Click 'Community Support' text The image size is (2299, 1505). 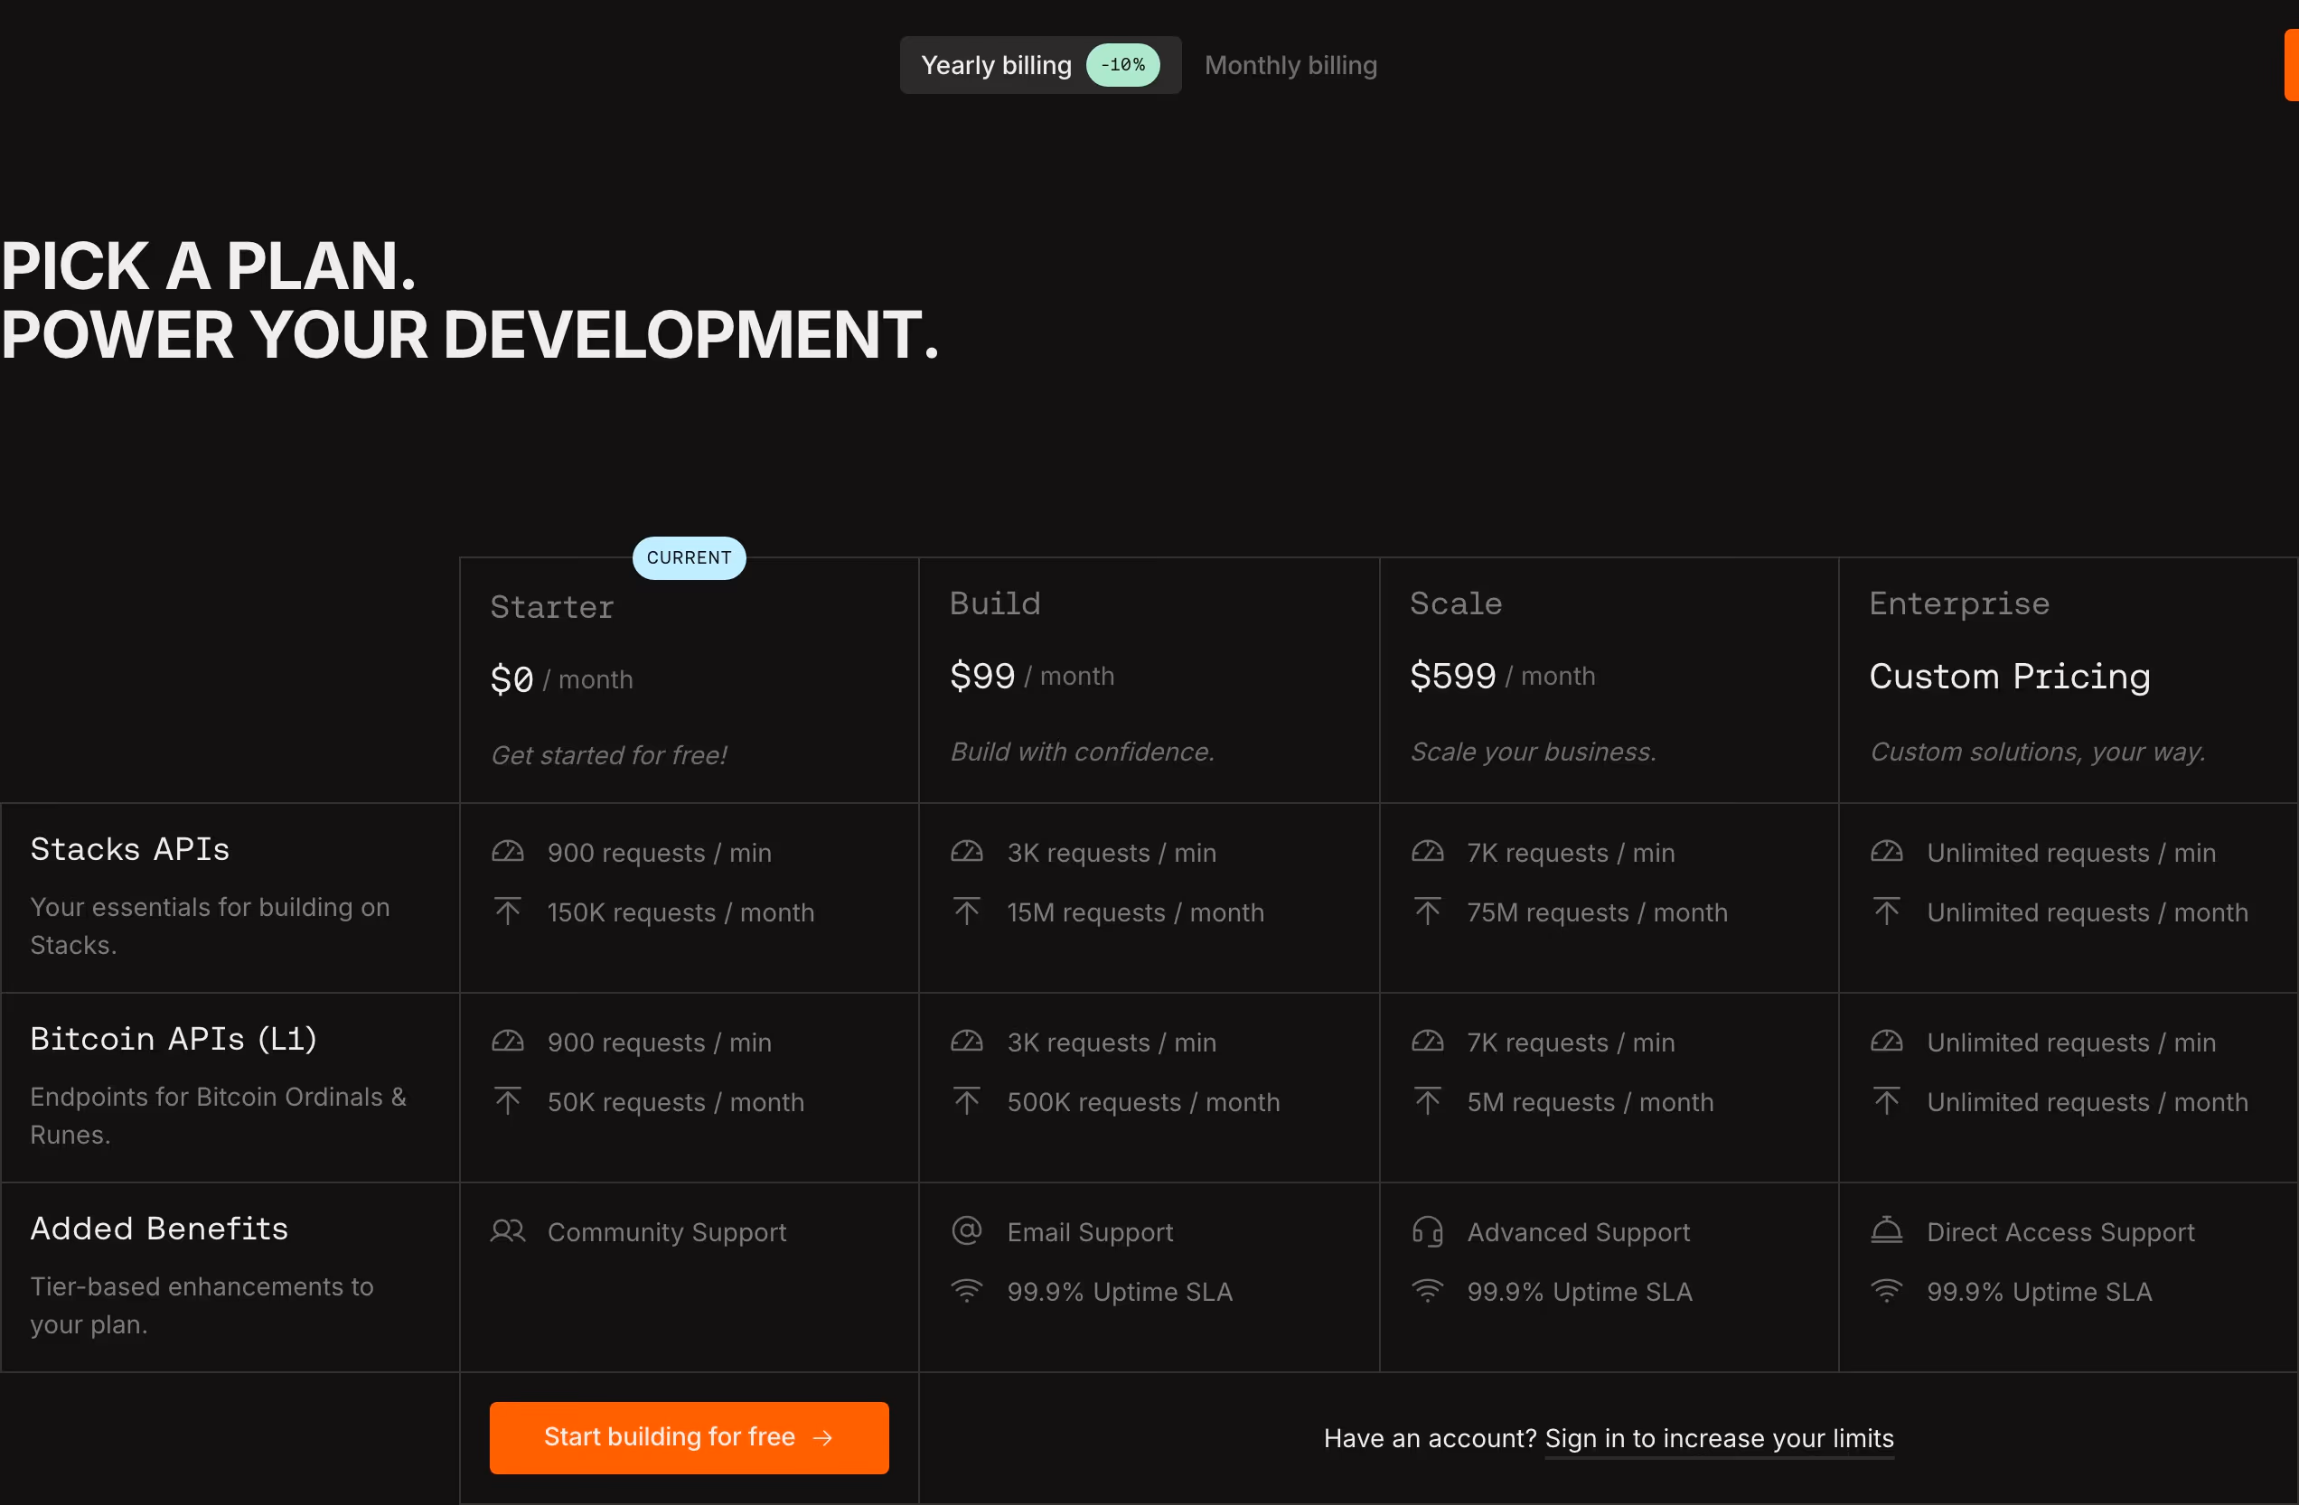(667, 1232)
